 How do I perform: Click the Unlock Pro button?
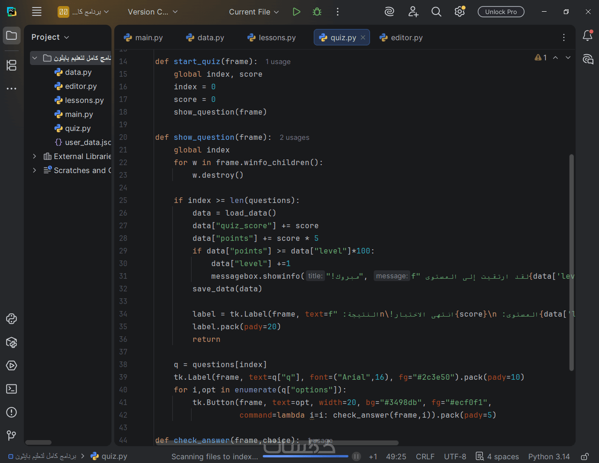[x=501, y=12]
